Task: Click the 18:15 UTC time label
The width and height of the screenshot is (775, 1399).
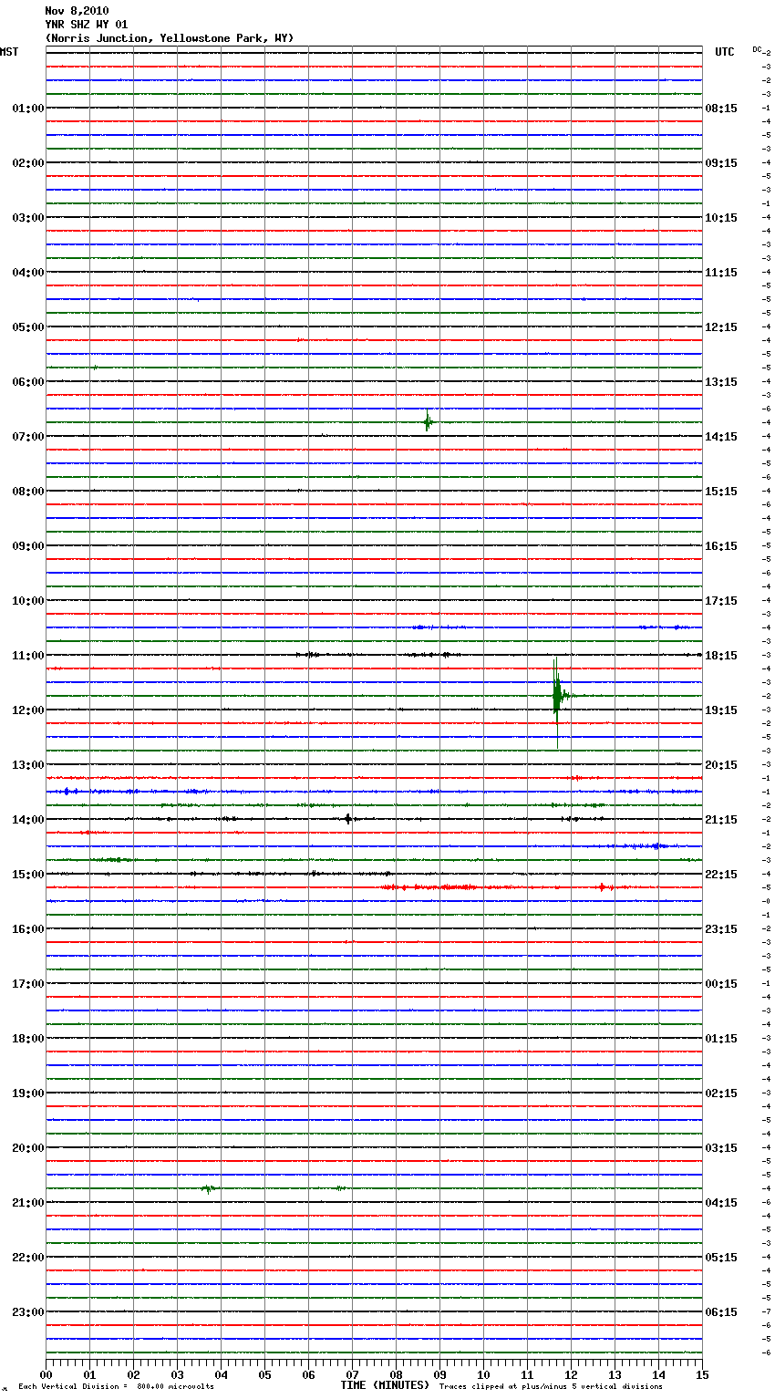Action: pos(721,656)
